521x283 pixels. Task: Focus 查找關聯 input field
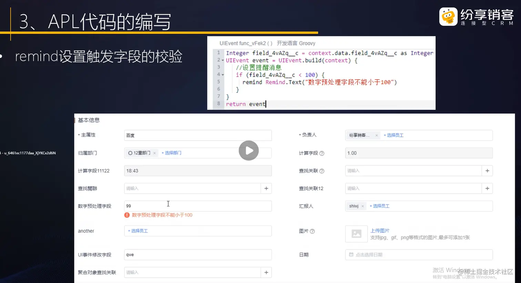[x=193, y=188]
